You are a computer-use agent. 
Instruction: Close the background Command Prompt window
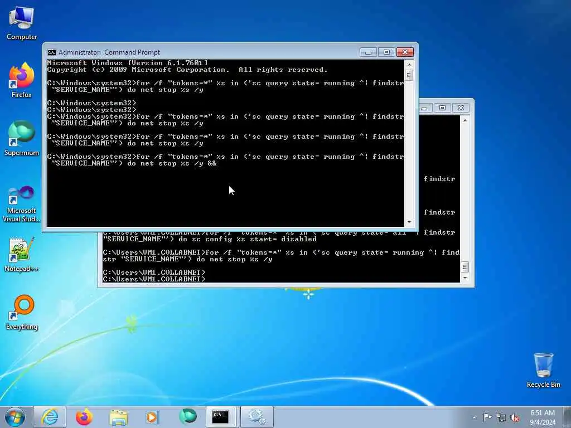[461, 108]
